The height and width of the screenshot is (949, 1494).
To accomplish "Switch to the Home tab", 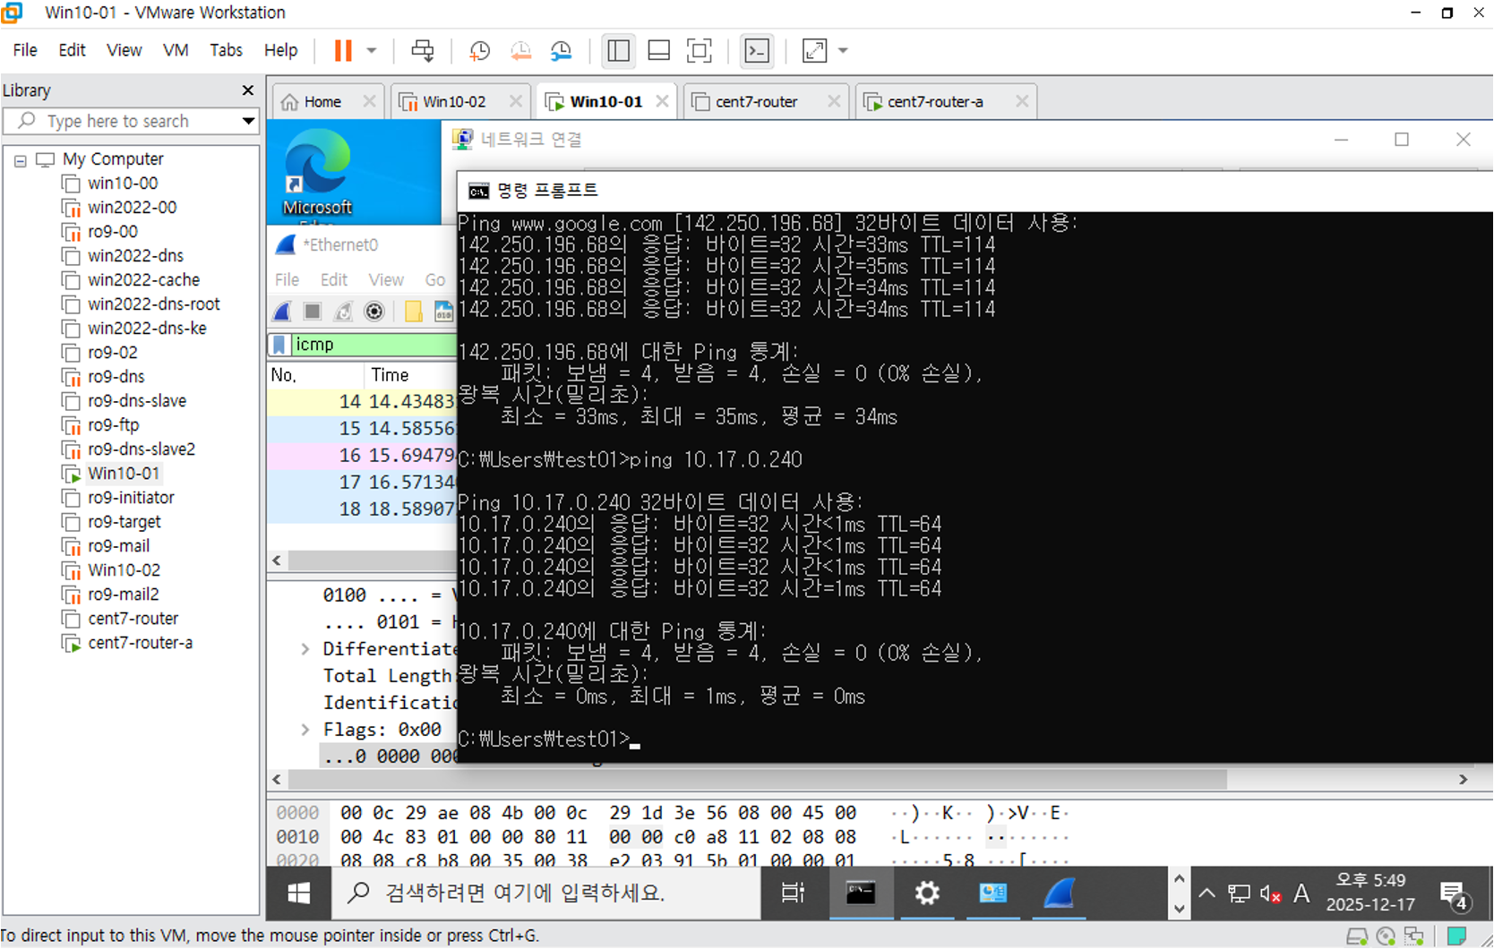I will (x=322, y=102).
